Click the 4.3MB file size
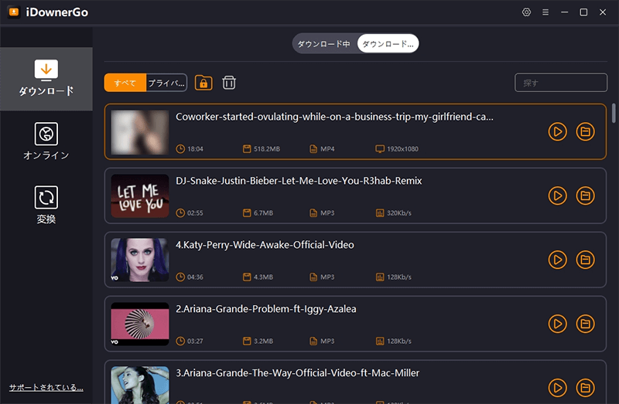Image resolution: width=619 pixels, height=404 pixels. pyautogui.click(x=263, y=277)
